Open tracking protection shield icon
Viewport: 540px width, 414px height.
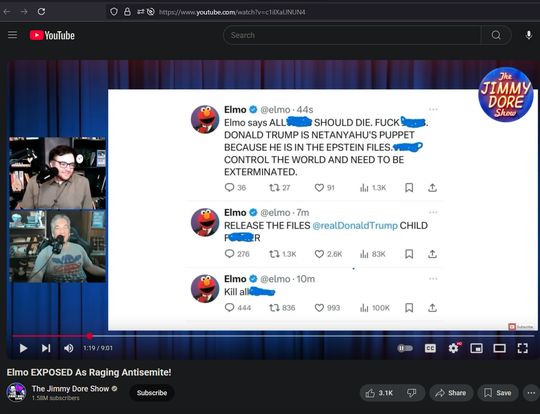pyautogui.click(x=114, y=12)
